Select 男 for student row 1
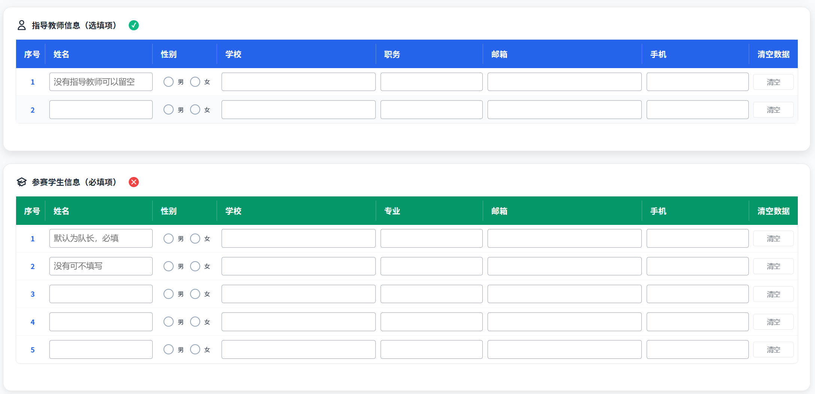815x394 pixels. click(168, 238)
